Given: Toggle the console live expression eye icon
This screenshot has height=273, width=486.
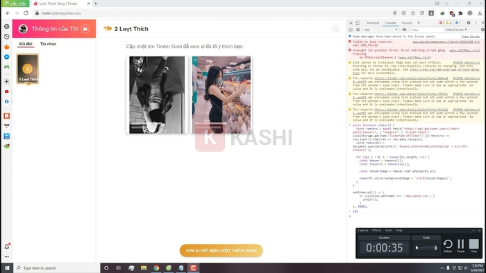Looking at the screenshot, I should (404, 30).
